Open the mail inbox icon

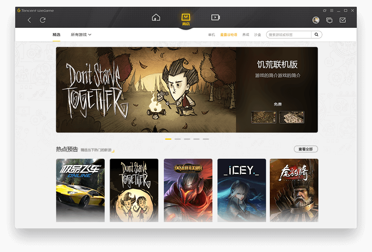[x=342, y=20]
